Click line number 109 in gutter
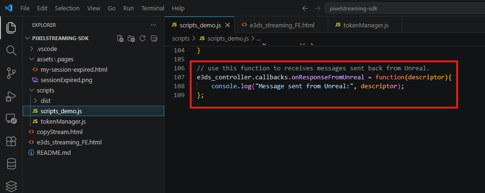This screenshot has width=485, height=193. coord(179,96)
